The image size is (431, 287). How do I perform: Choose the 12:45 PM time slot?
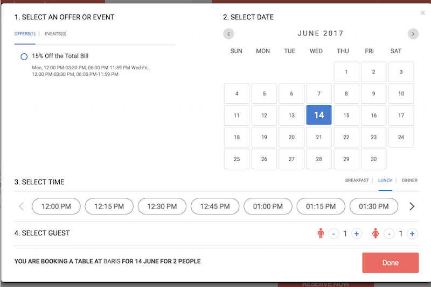215,206
